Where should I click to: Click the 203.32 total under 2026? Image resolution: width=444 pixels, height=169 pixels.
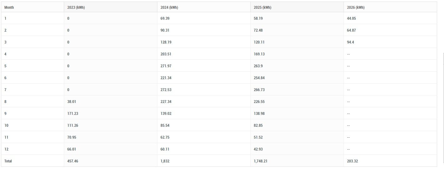click(x=353, y=161)
